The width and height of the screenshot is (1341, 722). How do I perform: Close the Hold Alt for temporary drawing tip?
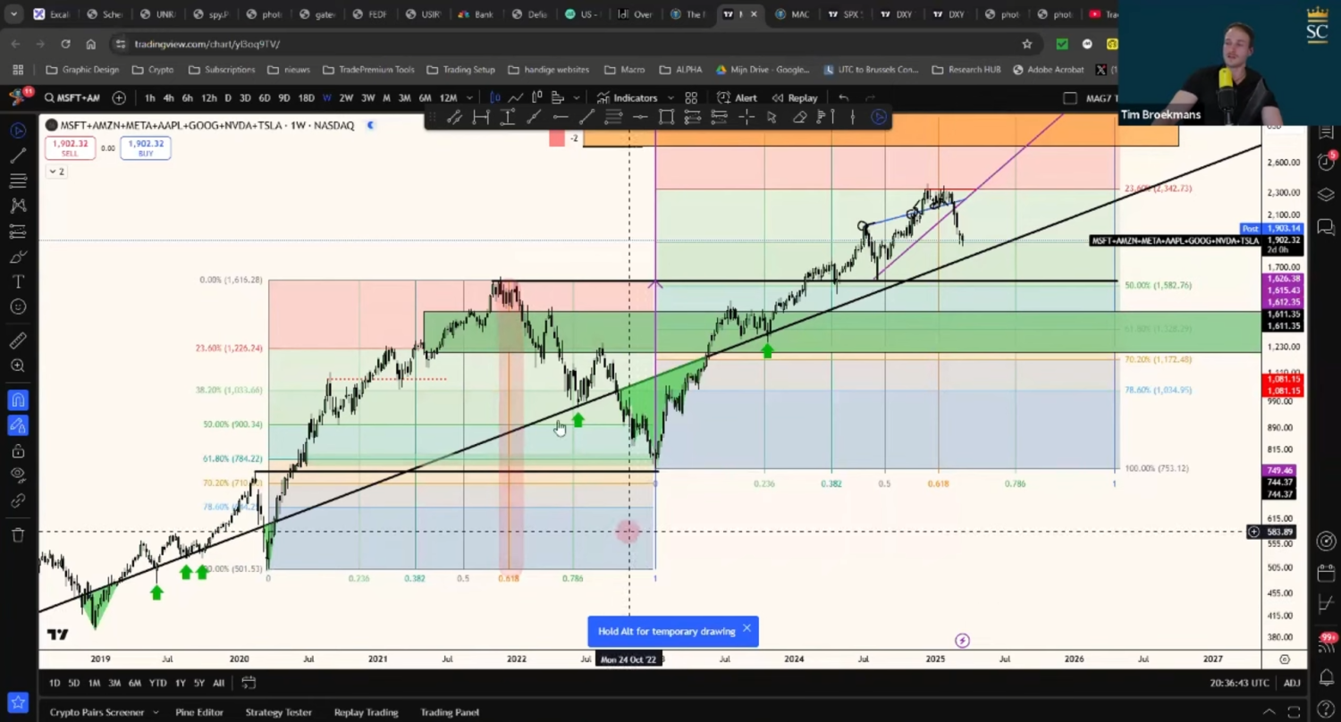pyautogui.click(x=746, y=629)
